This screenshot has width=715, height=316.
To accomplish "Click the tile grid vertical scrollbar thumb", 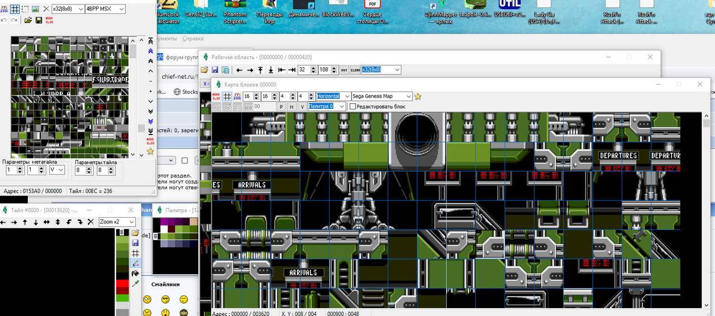I will pos(133,51).
